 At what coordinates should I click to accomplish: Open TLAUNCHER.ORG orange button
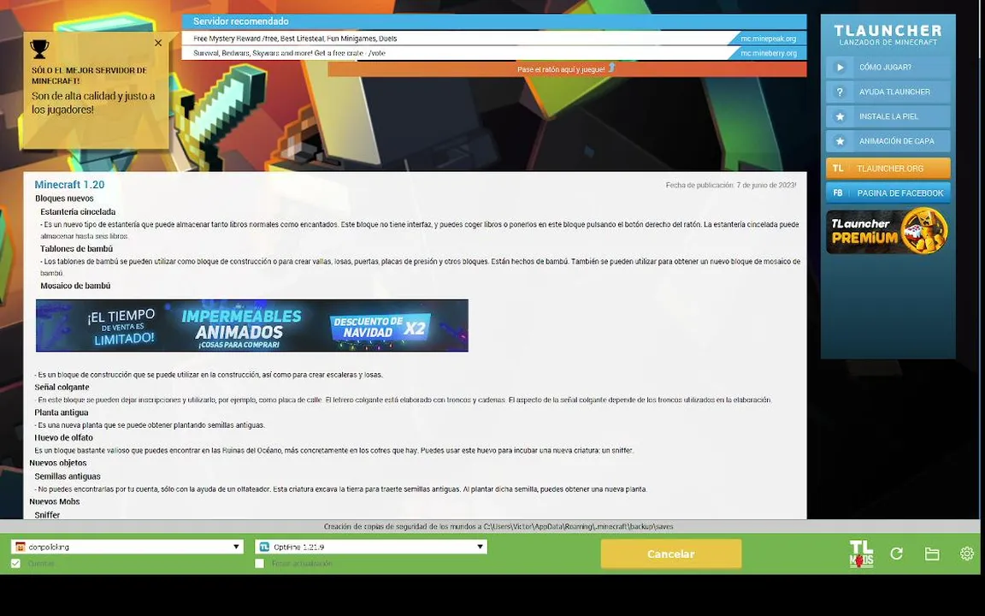[888, 169]
